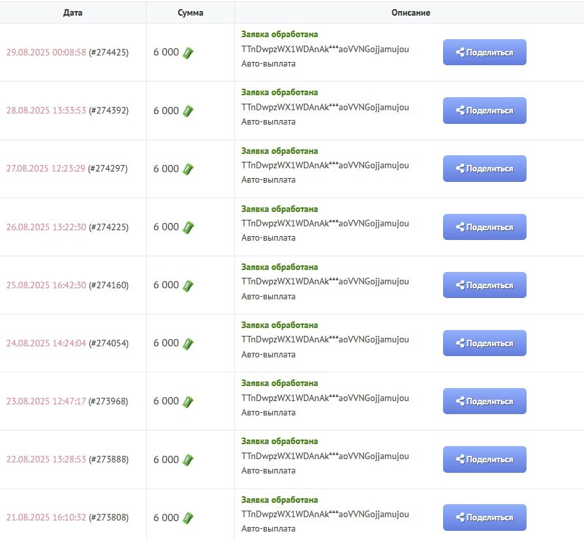Click the Описание column header
The width and height of the screenshot is (584, 540).
(x=410, y=12)
